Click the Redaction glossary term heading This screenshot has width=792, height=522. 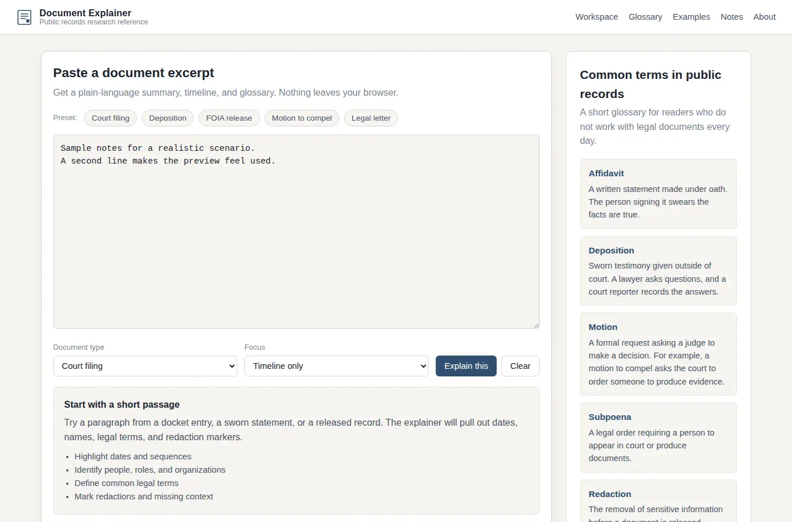(610, 494)
